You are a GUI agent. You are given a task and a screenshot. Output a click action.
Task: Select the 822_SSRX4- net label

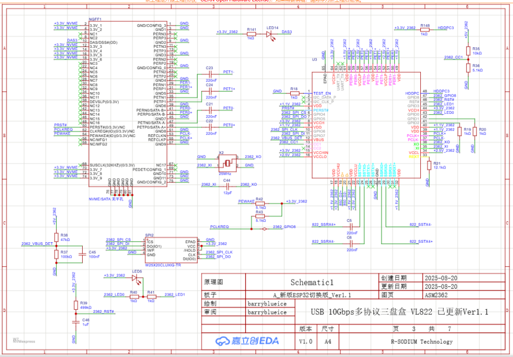(x=323, y=241)
